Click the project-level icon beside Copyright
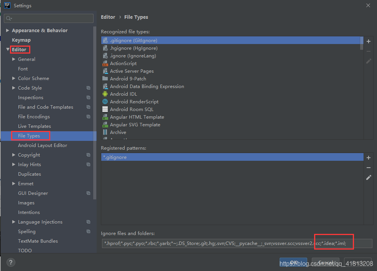Image resolution: width=377 pixels, height=271 pixels. pyautogui.click(x=89, y=155)
